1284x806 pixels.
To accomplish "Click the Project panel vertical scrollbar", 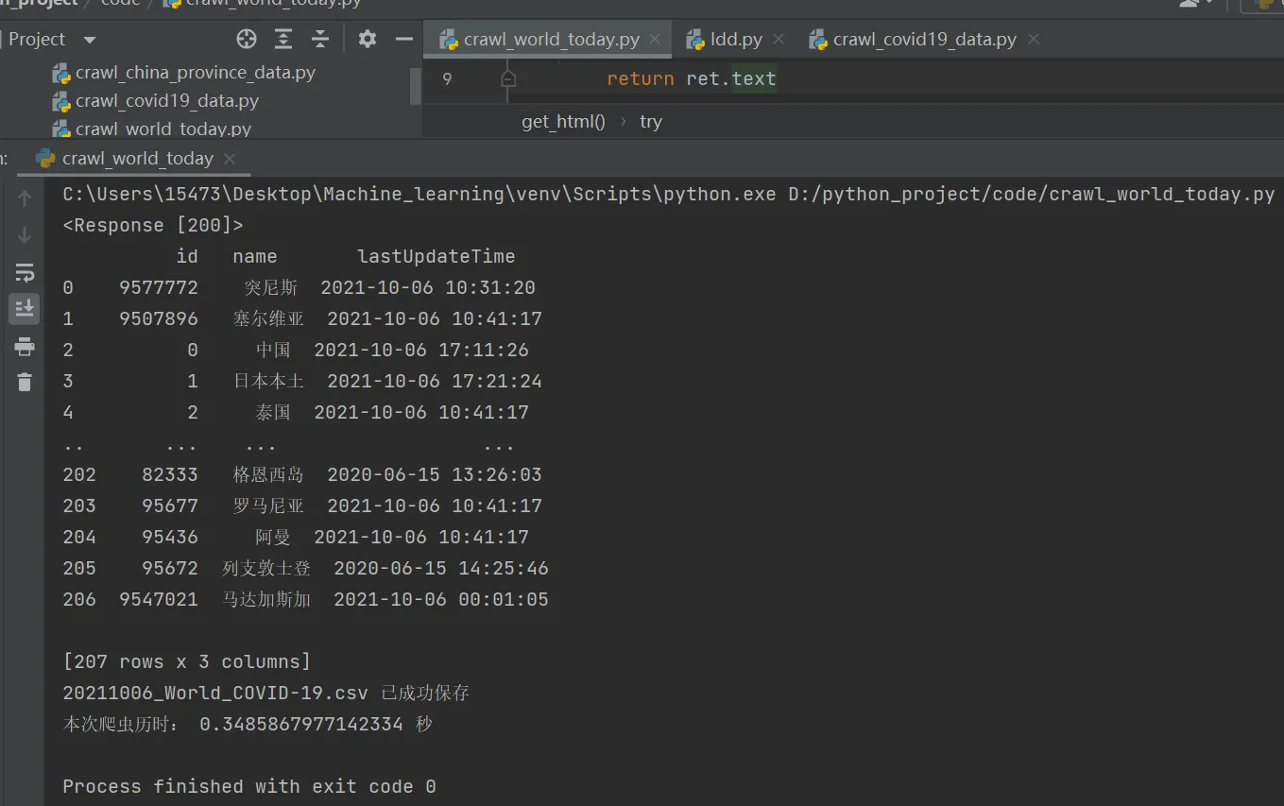I will 416,86.
